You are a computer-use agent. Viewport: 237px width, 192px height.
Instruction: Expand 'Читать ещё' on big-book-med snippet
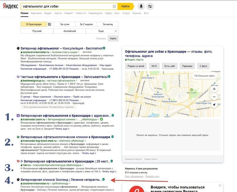(x=89, y=153)
